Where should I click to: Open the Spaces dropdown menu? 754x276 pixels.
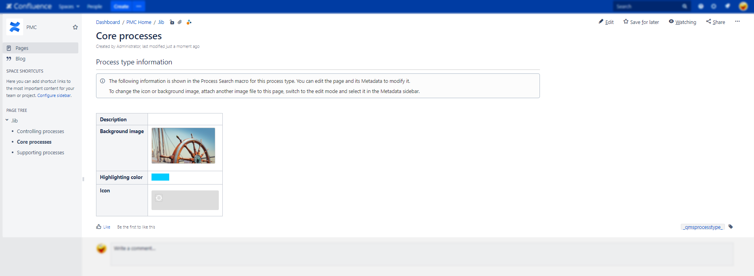(69, 6)
